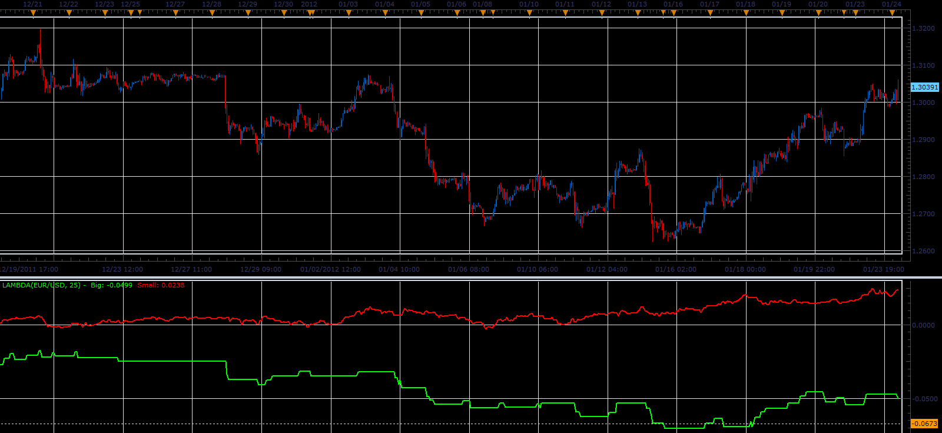The image size is (942, 433).
Task: Click the orange marker under 12/23
Action: coord(105,12)
